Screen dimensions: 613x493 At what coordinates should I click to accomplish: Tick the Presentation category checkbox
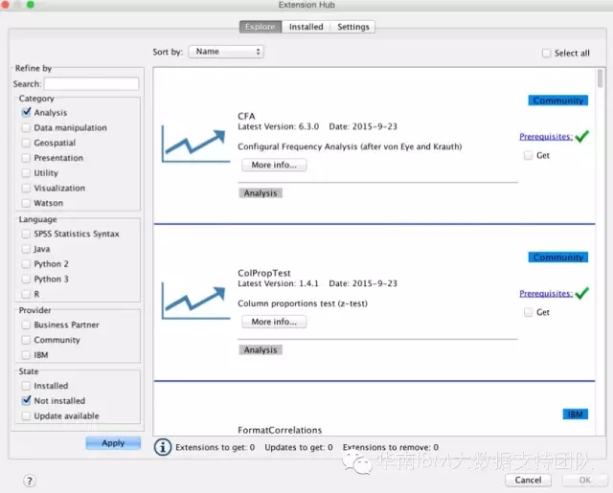(26, 158)
